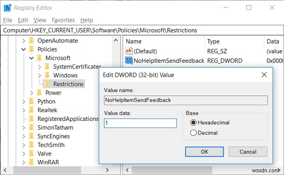Select the Valve folder icon
The image size is (284, 175).
tap(31, 154)
